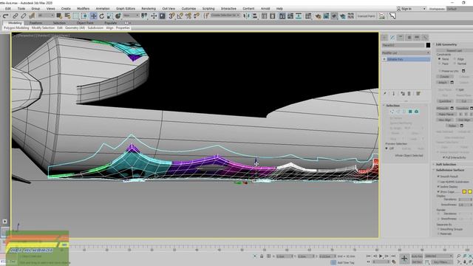Click the Rectangular Selection Region icon
This screenshot has height=266, width=473.
(x=75, y=16)
